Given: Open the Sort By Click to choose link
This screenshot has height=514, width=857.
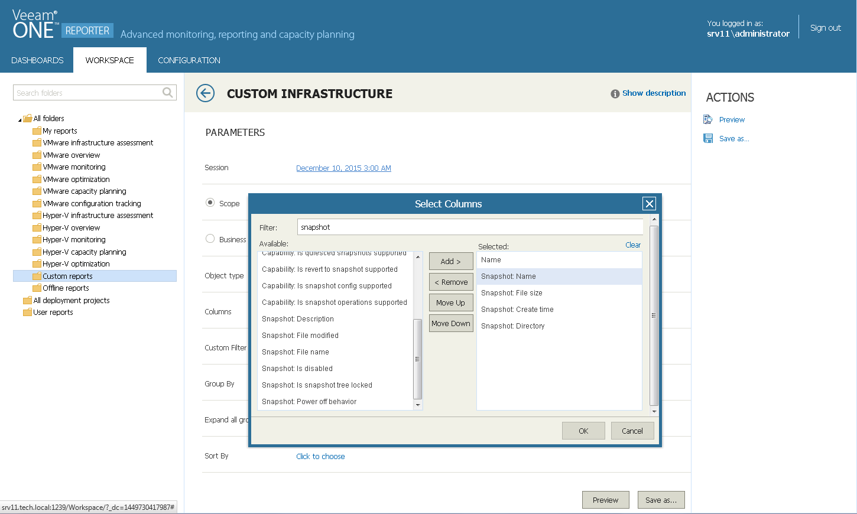Looking at the screenshot, I should 320,456.
